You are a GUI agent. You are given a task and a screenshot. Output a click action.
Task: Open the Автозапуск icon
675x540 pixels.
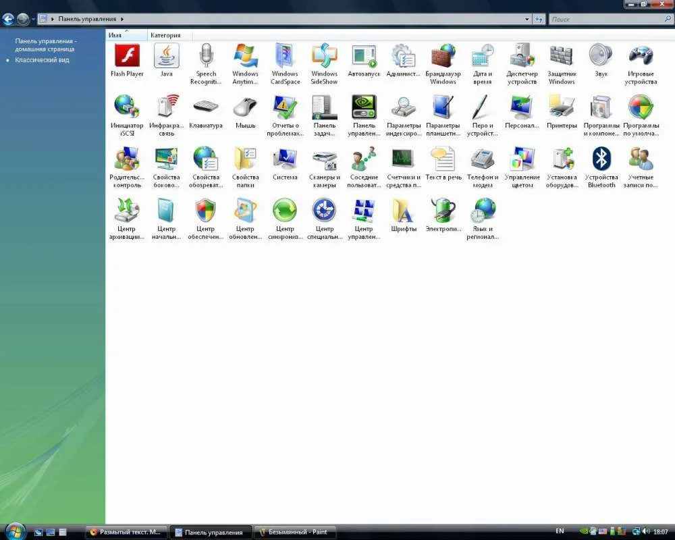pos(364,60)
